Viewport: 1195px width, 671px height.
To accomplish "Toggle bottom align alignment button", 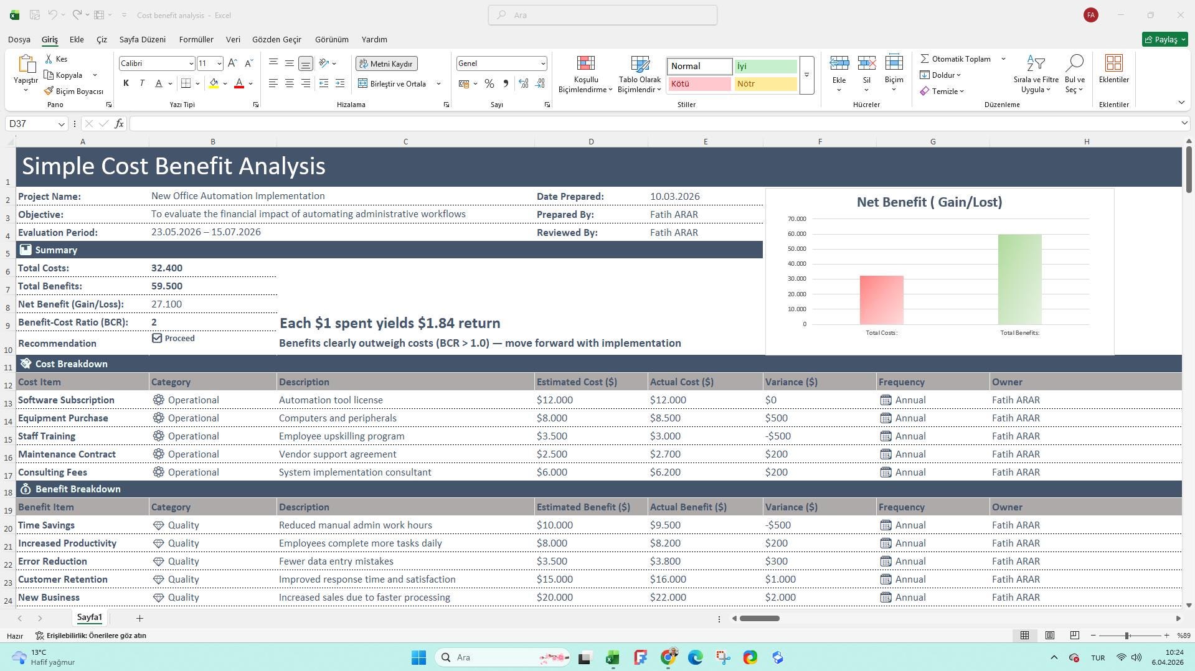I will point(306,63).
